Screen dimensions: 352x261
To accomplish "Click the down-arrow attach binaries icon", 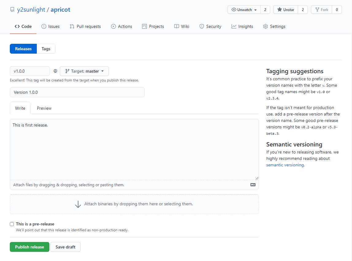I will [78, 204].
